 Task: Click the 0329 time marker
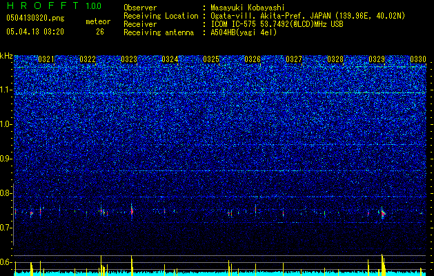click(x=377, y=59)
